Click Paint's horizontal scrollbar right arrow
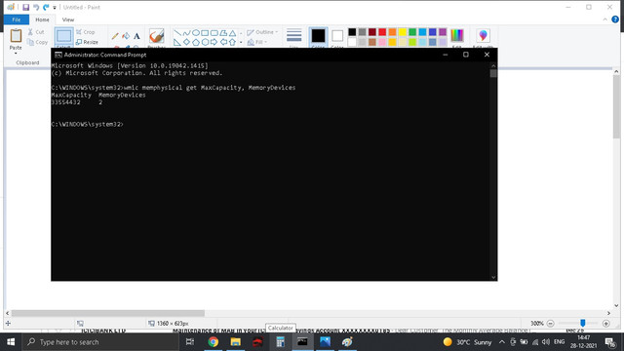 click(608, 313)
